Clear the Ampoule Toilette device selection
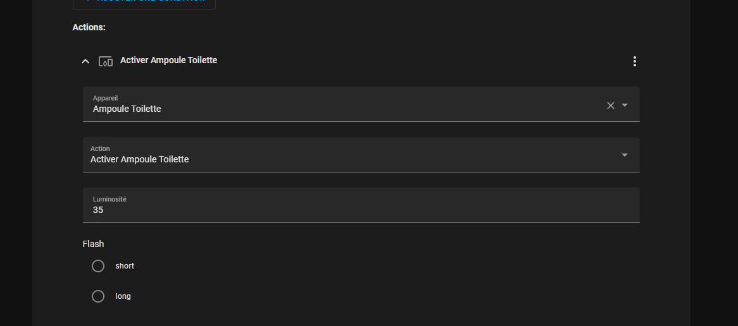The image size is (738, 326). (611, 106)
